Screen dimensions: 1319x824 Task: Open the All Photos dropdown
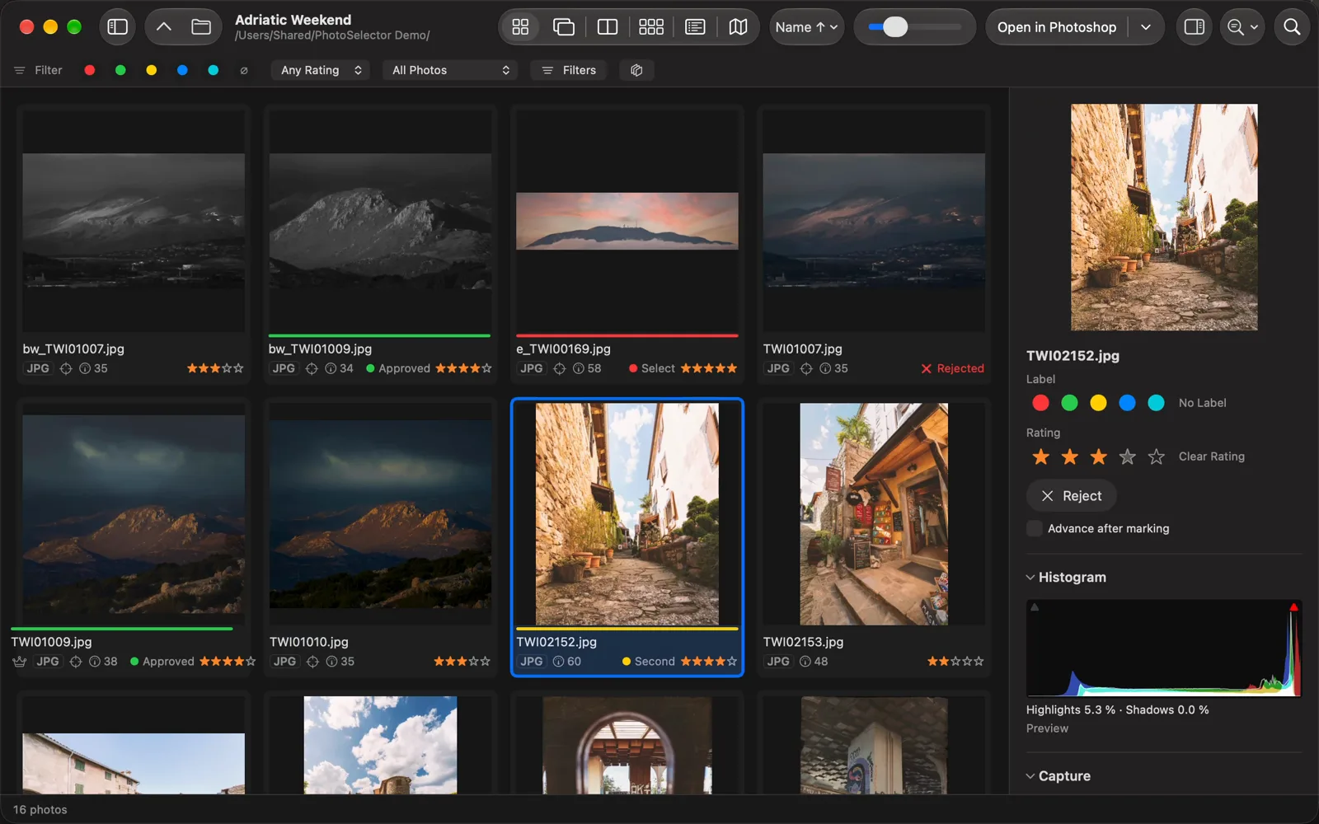(x=450, y=70)
